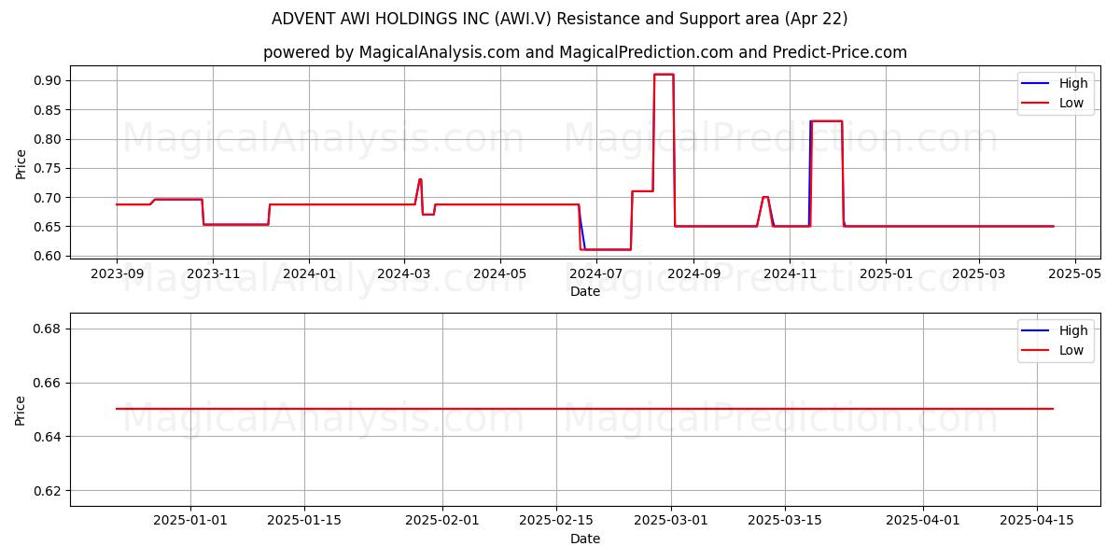Click the '0.66' y-axis tick label on lower chart
Image resolution: width=1120 pixels, height=560 pixels.
(49, 383)
